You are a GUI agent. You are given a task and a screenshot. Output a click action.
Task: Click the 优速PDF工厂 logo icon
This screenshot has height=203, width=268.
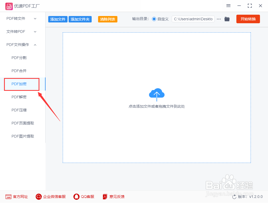(x=9, y=6)
